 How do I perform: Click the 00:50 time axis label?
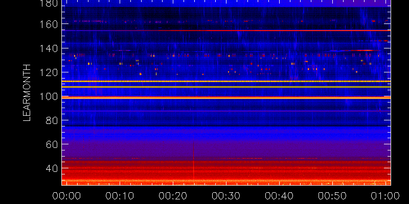click(332, 196)
